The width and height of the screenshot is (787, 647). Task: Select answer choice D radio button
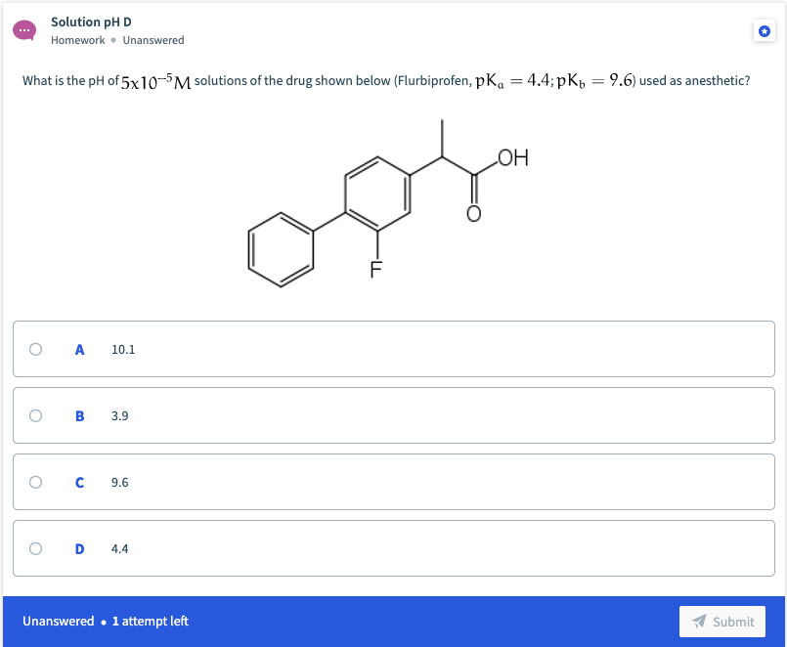(35, 548)
